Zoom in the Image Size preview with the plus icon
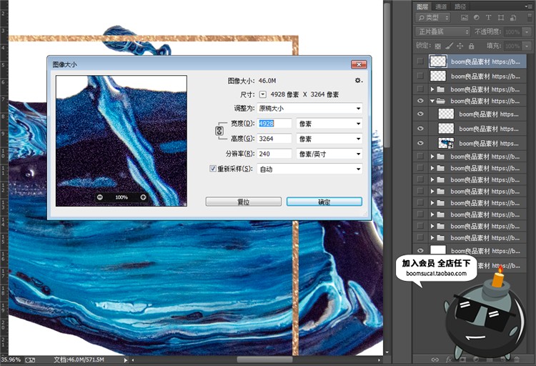 [143, 197]
